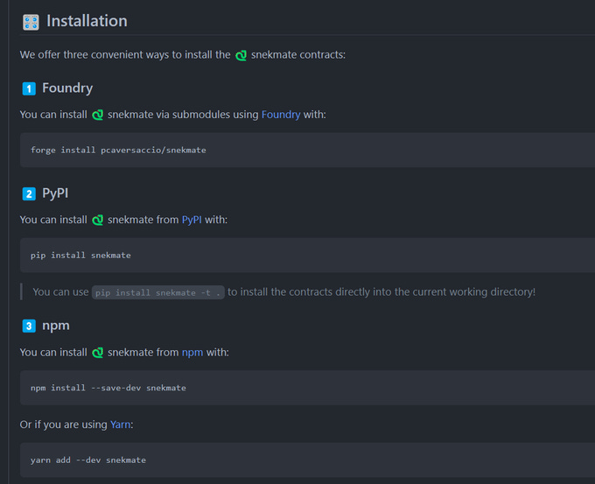Open the PyPI hyperlink
Screen dimensions: 595x484
point(192,220)
